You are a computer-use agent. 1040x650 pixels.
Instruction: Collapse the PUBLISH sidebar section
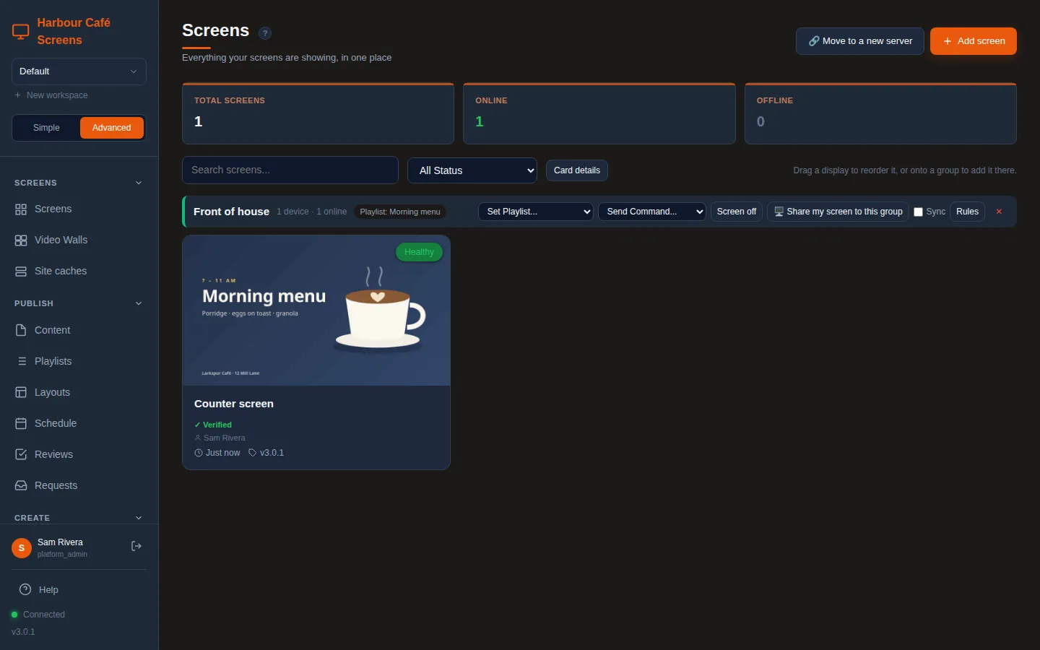(139, 303)
